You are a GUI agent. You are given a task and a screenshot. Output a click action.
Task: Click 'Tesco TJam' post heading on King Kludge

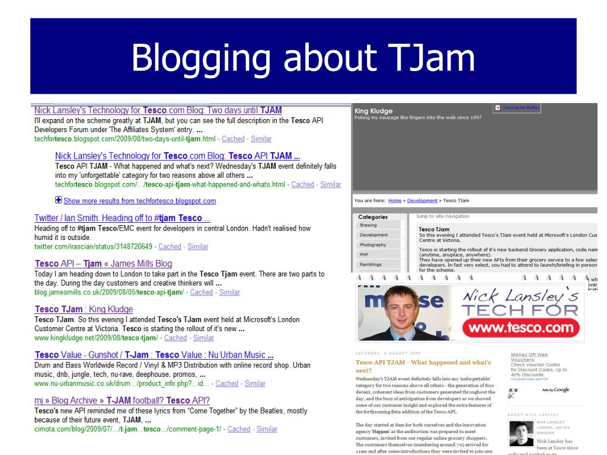[435, 229]
